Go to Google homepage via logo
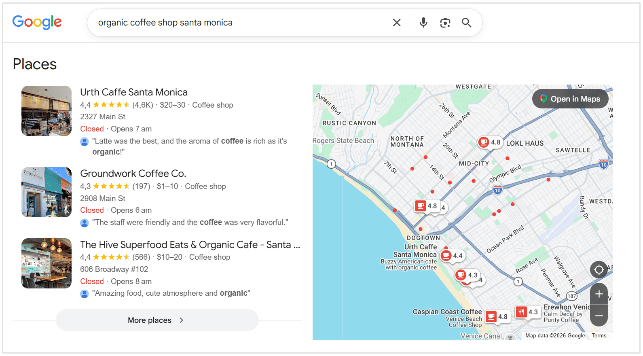Viewport: 643px width, 356px height. pos(37,22)
